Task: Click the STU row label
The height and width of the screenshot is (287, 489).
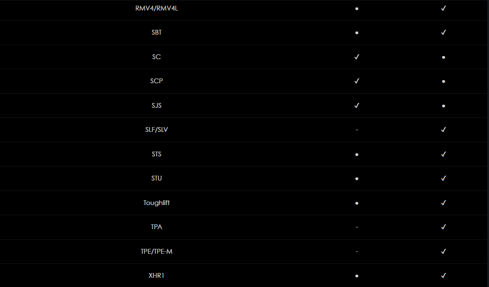Action: 157,178
